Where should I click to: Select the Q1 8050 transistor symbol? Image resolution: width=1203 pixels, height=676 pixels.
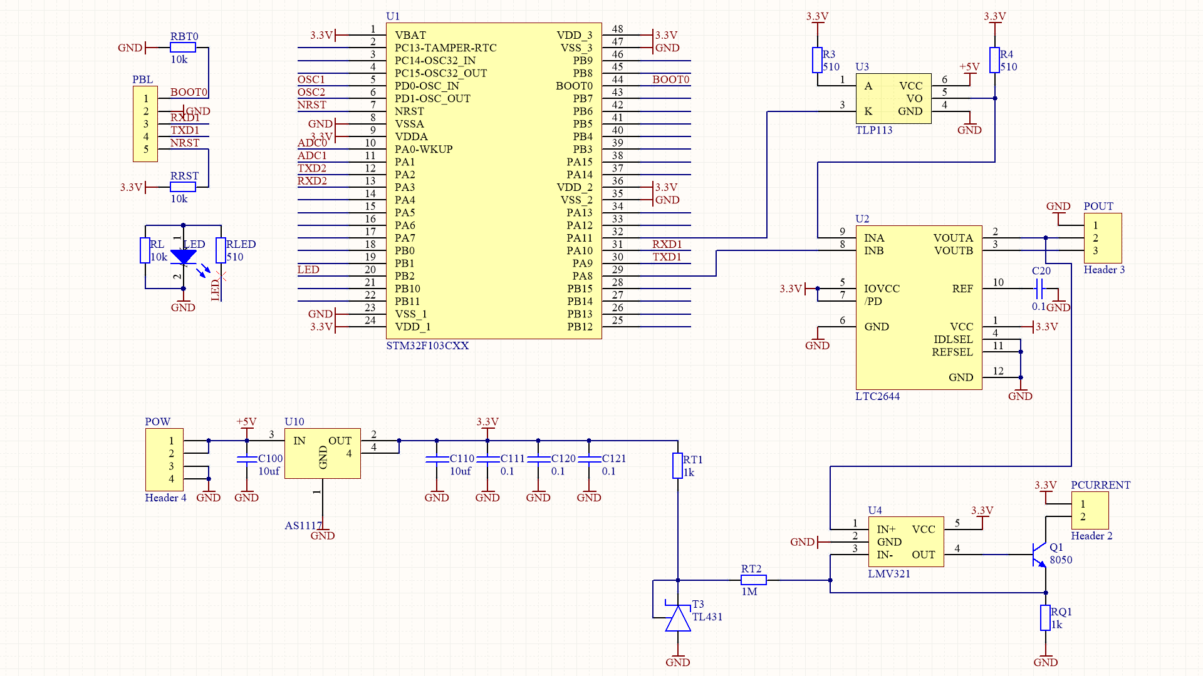[x=1040, y=555]
